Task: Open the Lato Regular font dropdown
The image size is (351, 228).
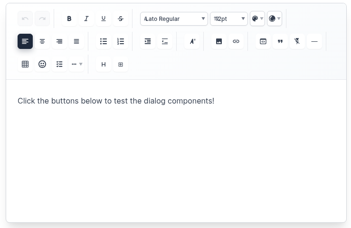Action: click(174, 19)
